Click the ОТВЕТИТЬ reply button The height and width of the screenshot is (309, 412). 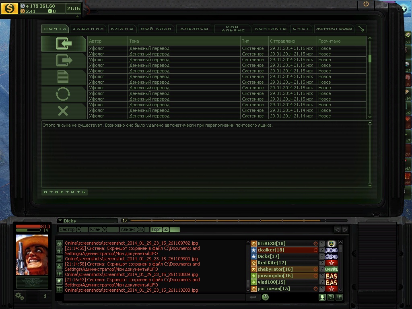[65, 192]
